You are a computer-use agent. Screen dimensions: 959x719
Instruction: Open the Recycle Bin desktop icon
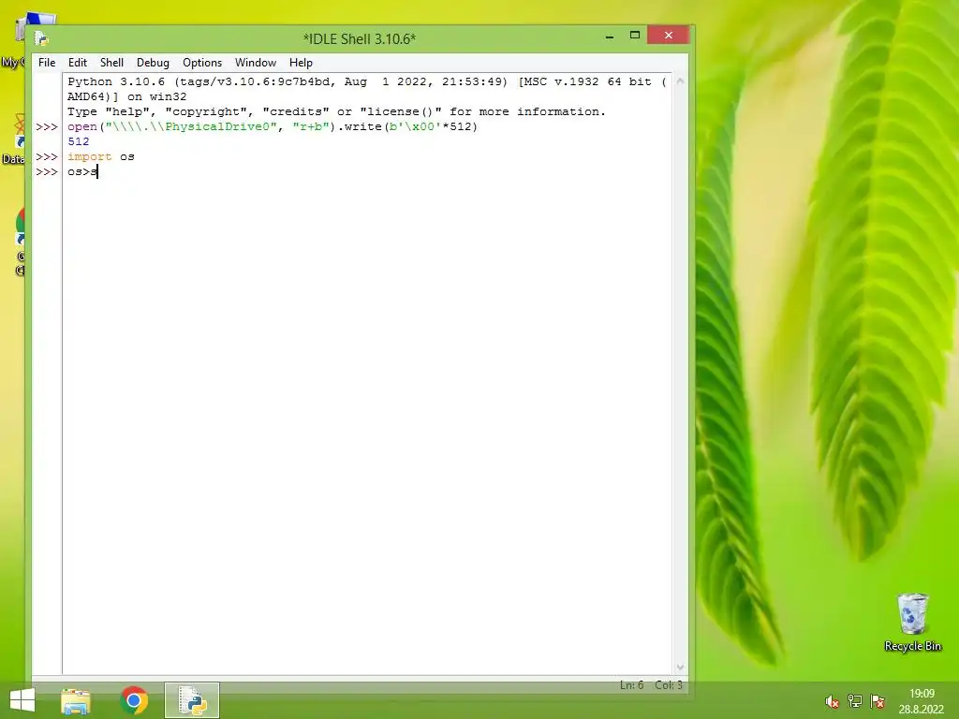912,622
